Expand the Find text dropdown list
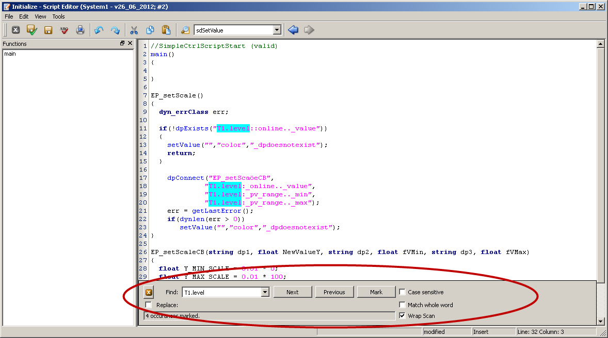The height and width of the screenshot is (338, 608). point(265,292)
